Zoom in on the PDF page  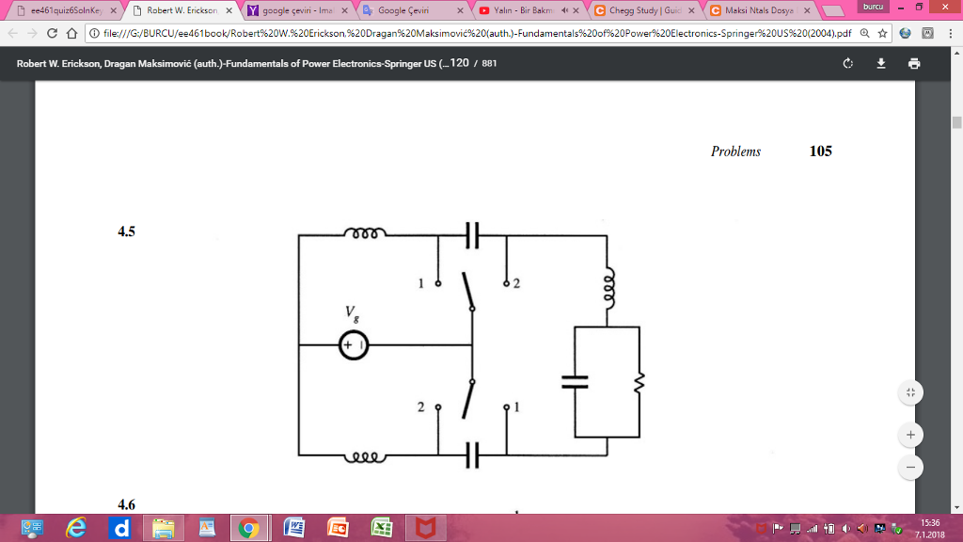[x=910, y=435]
